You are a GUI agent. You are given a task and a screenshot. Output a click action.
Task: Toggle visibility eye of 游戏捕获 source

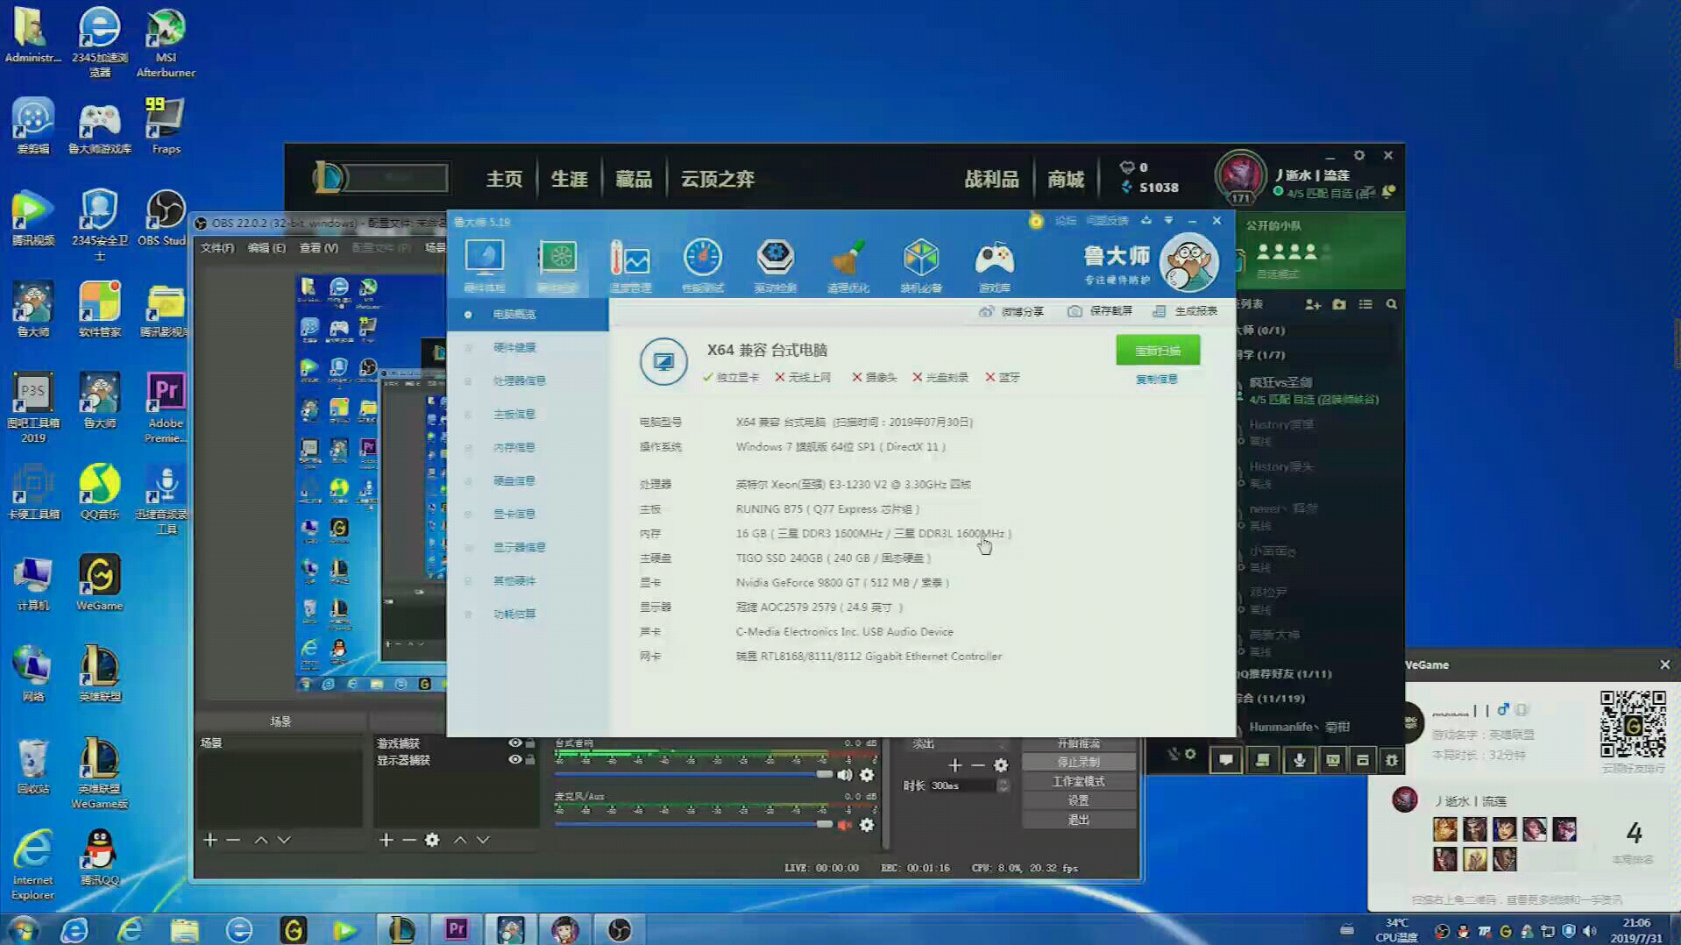click(515, 742)
